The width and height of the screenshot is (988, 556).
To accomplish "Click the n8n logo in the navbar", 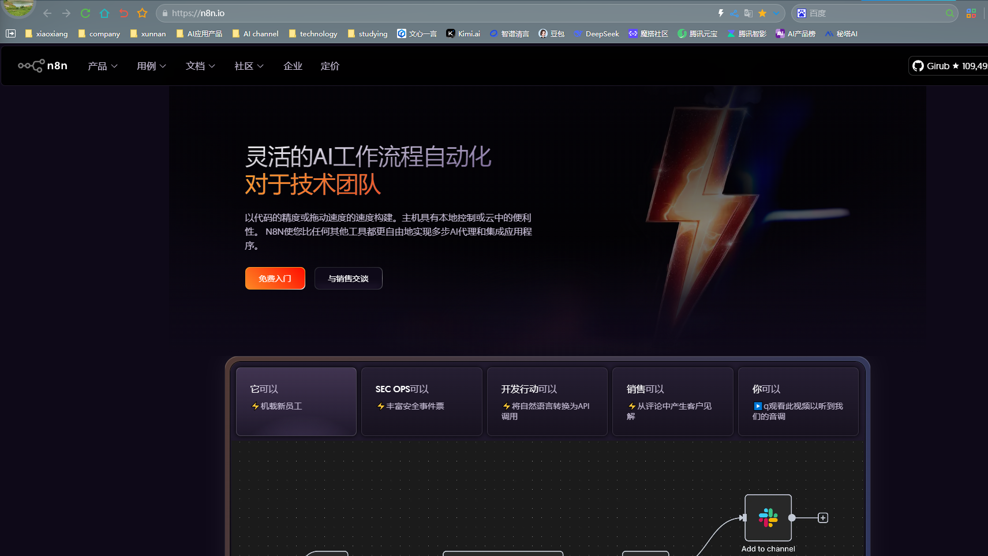I will pos(43,66).
